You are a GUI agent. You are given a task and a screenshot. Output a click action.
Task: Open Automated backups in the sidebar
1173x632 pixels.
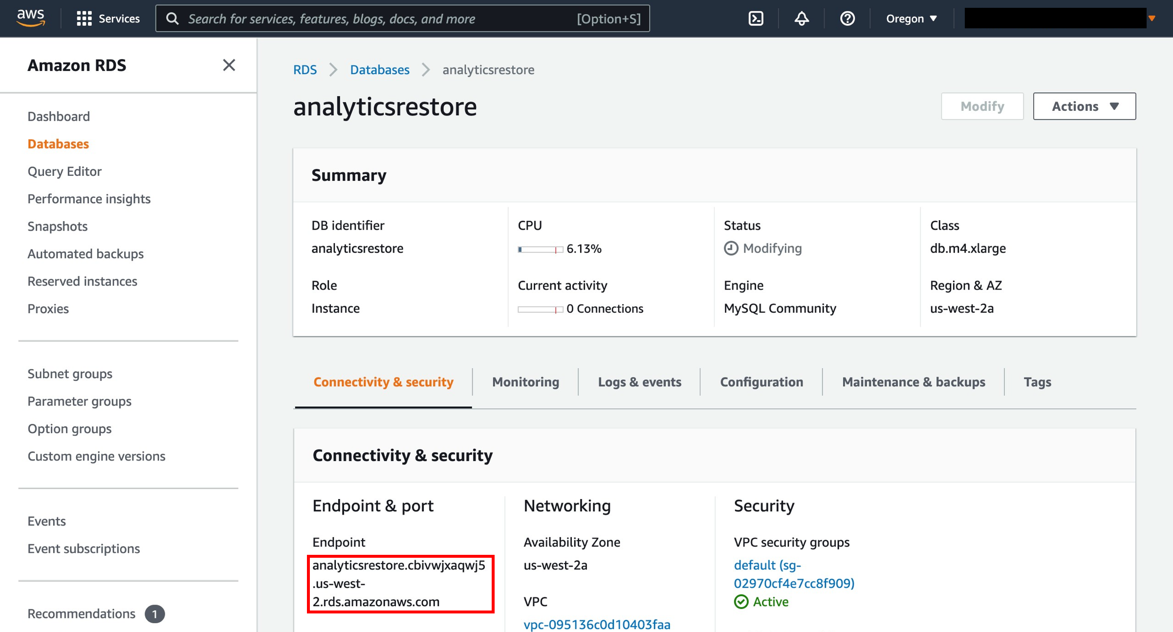[86, 253]
